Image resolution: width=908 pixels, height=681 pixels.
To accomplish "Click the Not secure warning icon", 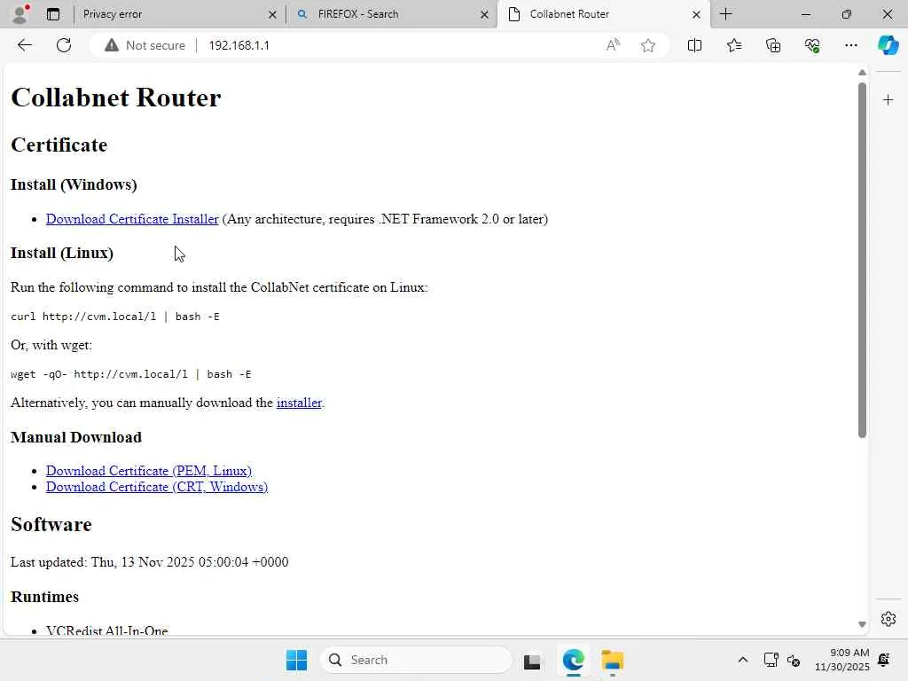I will point(111,45).
